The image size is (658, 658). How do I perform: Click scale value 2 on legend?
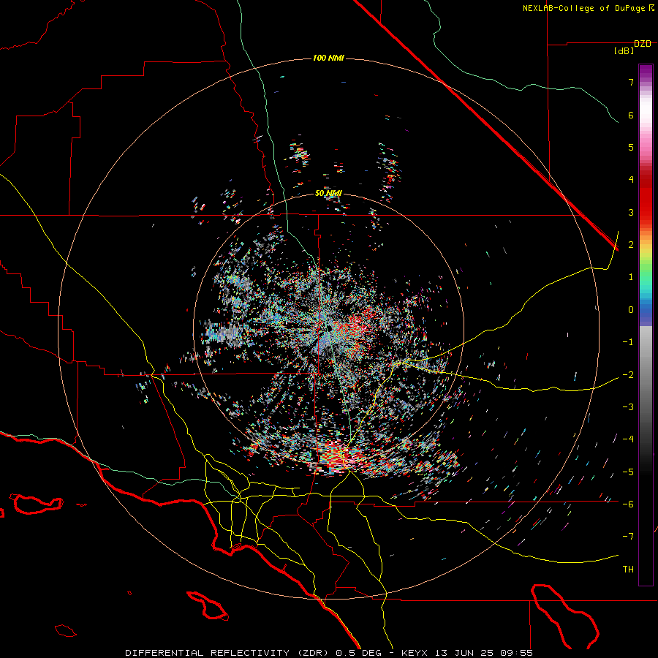pyautogui.click(x=631, y=245)
